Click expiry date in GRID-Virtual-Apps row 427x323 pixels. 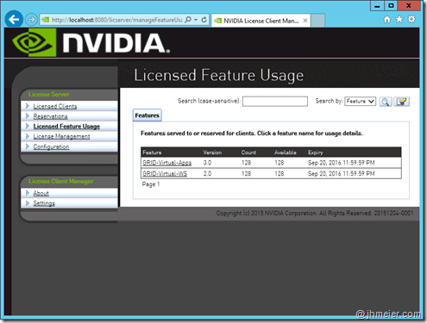point(342,163)
